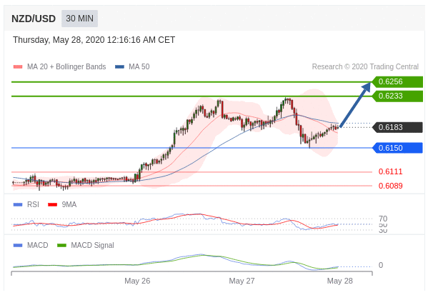The width and height of the screenshot is (428, 295).
Task: Click the green 0.6233 resistance price tag
Action: click(397, 96)
